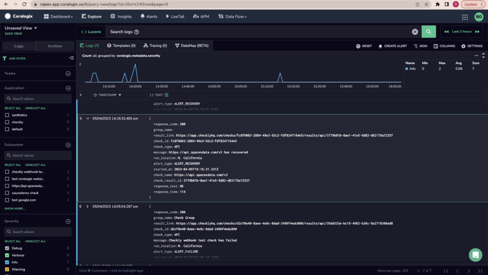Collapse the Application filter section

pyautogui.click(x=68, y=88)
